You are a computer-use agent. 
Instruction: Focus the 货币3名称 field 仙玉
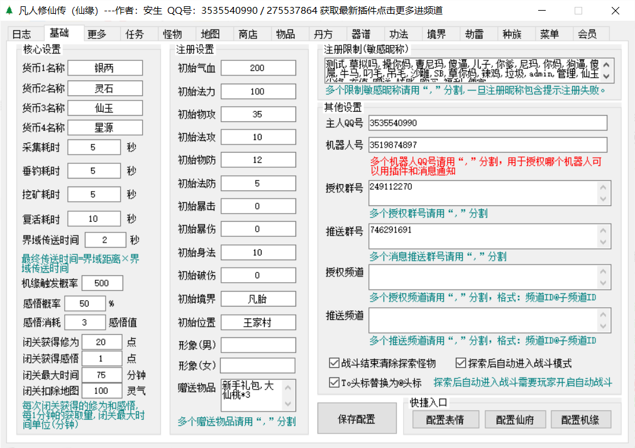[x=105, y=108]
